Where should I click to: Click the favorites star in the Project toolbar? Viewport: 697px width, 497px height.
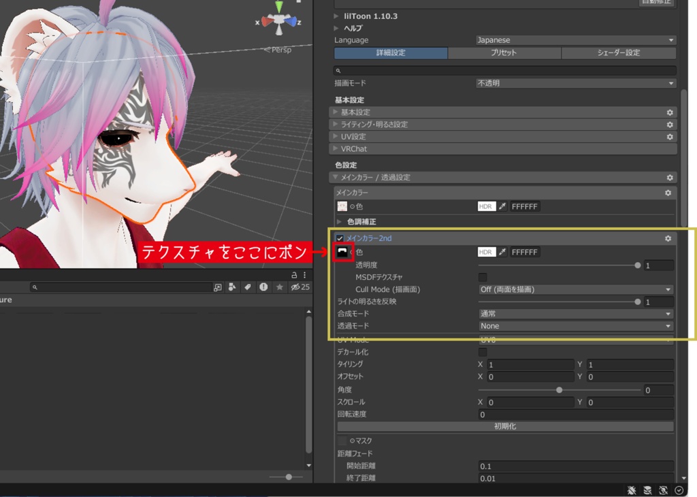[280, 287]
